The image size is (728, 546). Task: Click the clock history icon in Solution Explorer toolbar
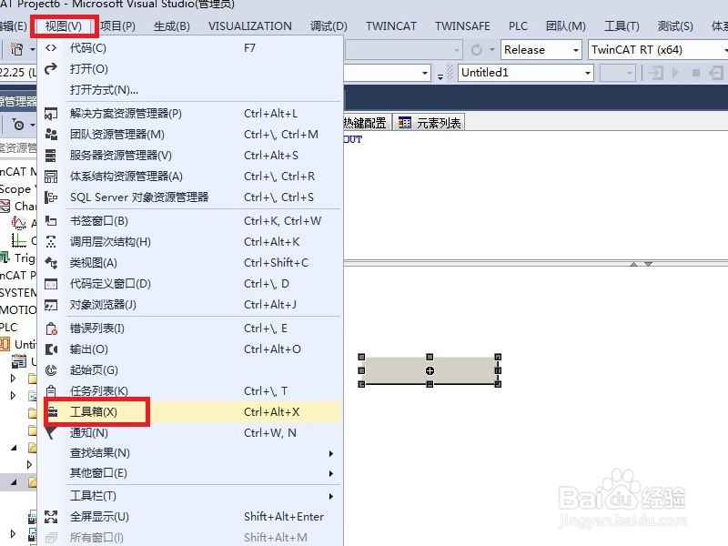[18, 125]
